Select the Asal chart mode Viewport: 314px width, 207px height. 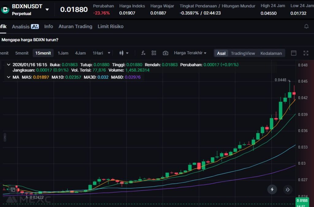tap(221, 53)
